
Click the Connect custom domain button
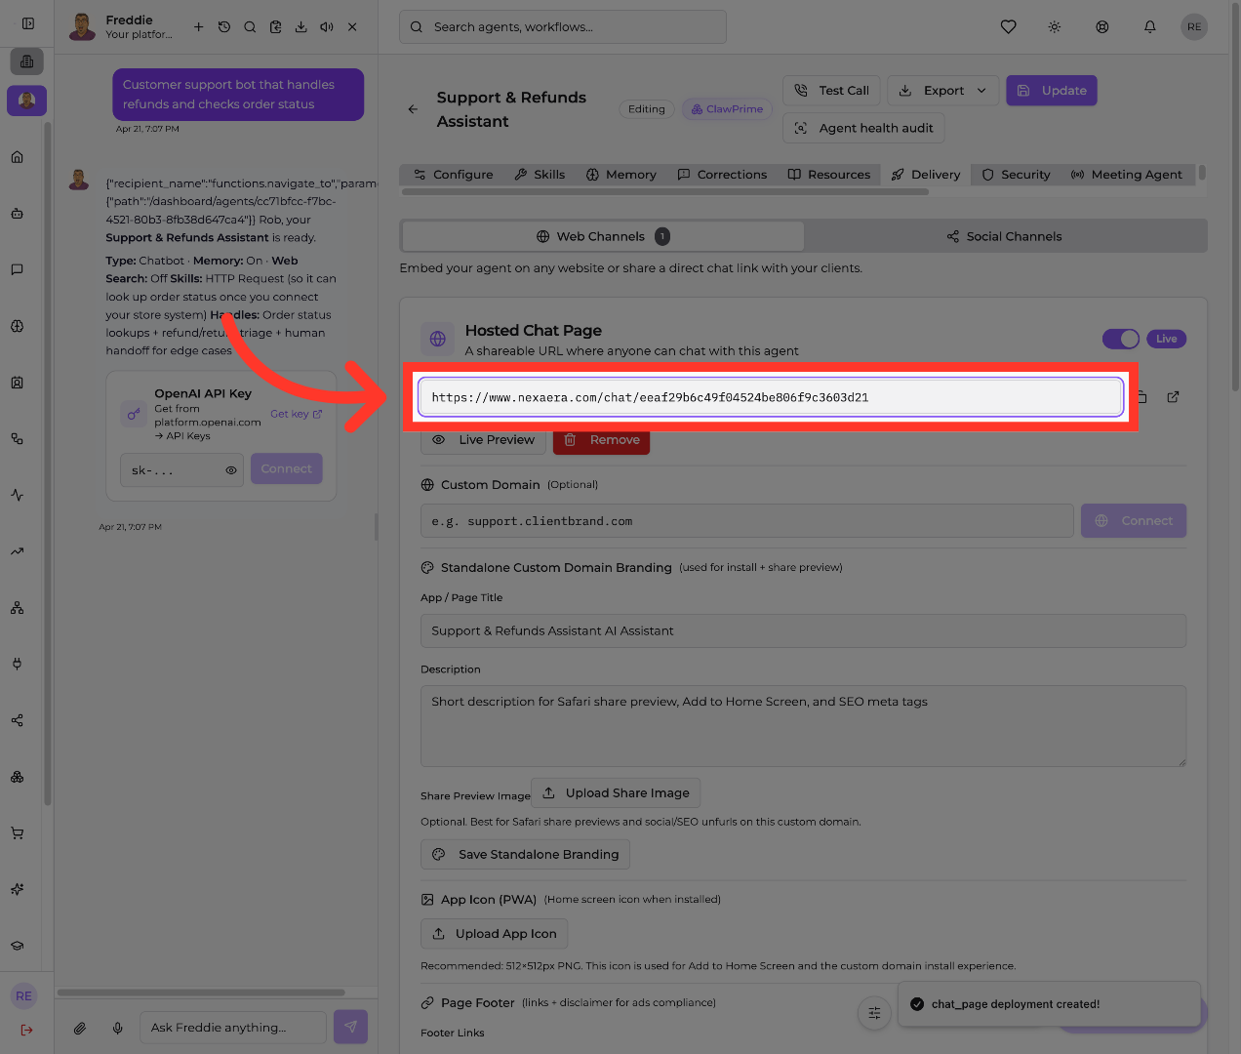pyautogui.click(x=1134, y=521)
